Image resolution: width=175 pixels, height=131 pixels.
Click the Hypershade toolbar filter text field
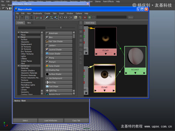click(111, 17)
